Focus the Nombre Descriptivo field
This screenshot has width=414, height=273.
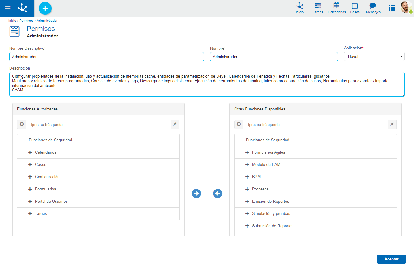(x=106, y=57)
